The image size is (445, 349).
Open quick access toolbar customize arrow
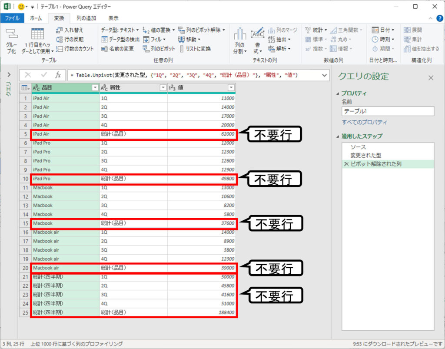(32, 7)
